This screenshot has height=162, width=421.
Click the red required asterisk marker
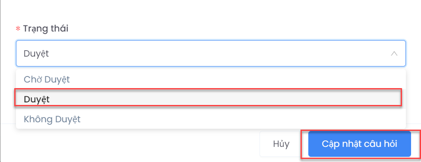coord(18,29)
